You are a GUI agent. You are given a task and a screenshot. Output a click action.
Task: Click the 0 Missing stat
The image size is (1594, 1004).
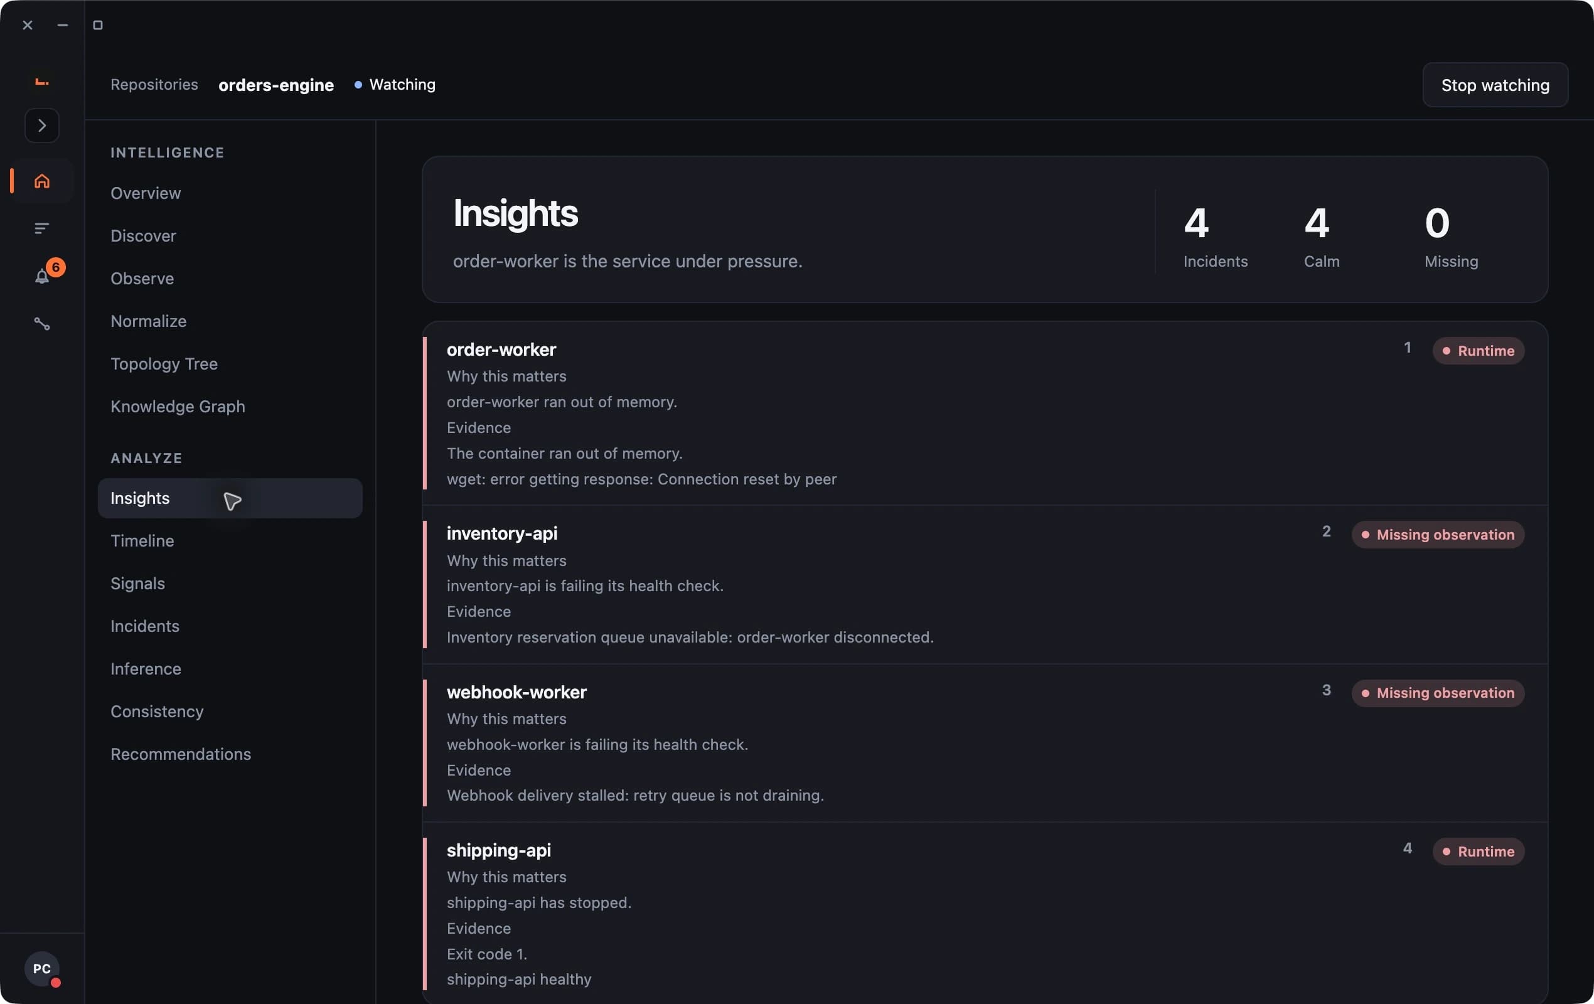(1451, 237)
